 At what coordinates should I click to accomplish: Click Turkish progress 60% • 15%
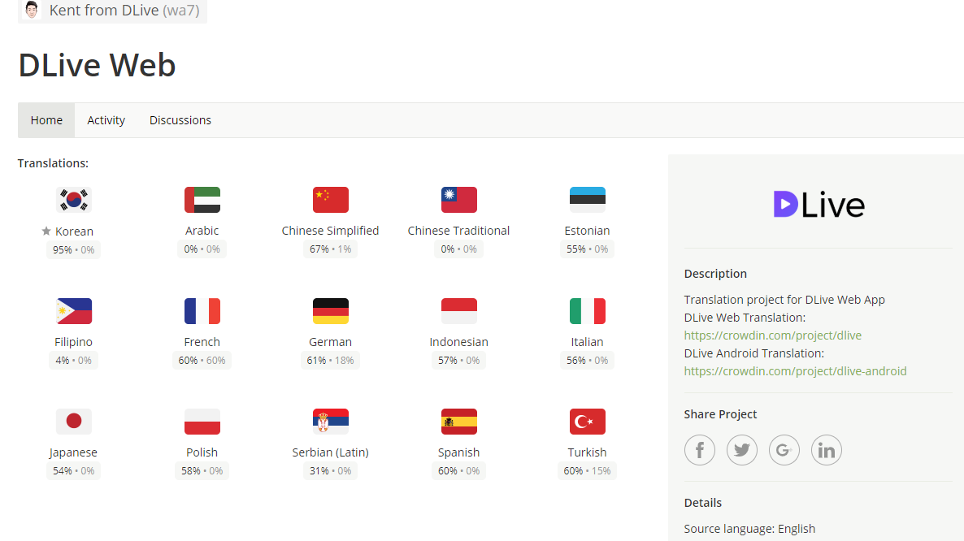587,471
